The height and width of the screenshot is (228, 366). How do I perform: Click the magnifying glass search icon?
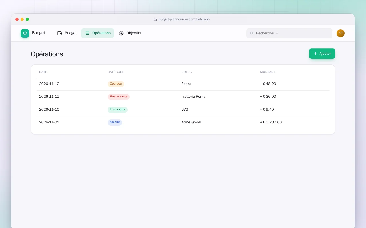252,33
